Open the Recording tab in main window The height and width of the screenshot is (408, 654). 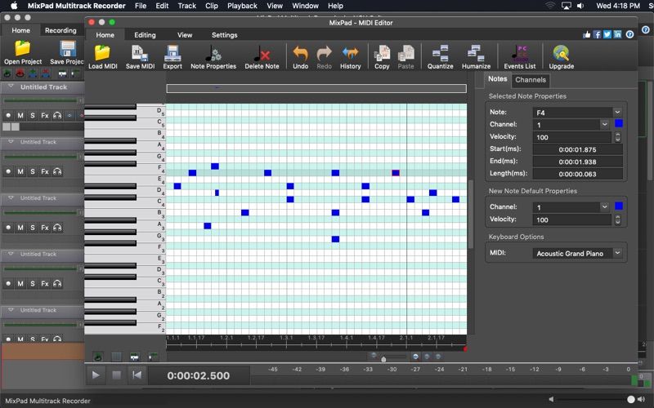60,30
